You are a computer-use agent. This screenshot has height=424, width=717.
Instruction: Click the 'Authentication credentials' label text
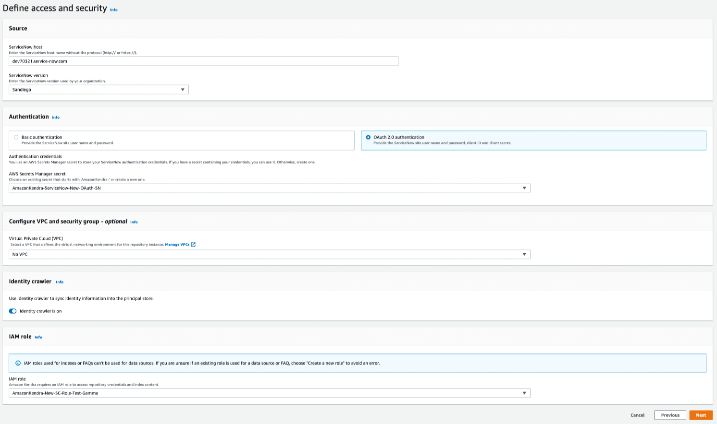click(36, 156)
